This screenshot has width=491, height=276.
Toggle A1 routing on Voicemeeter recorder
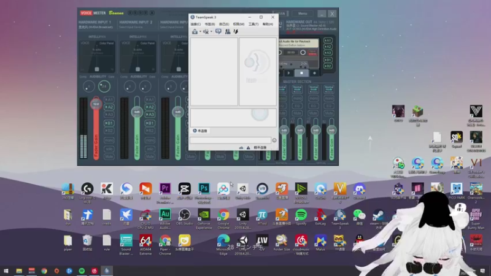click(x=328, y=40)
